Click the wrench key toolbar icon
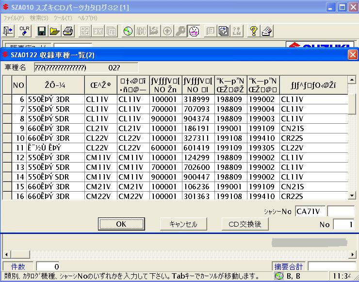The width and height of the screenshot is (359, 282). point(180,31)
